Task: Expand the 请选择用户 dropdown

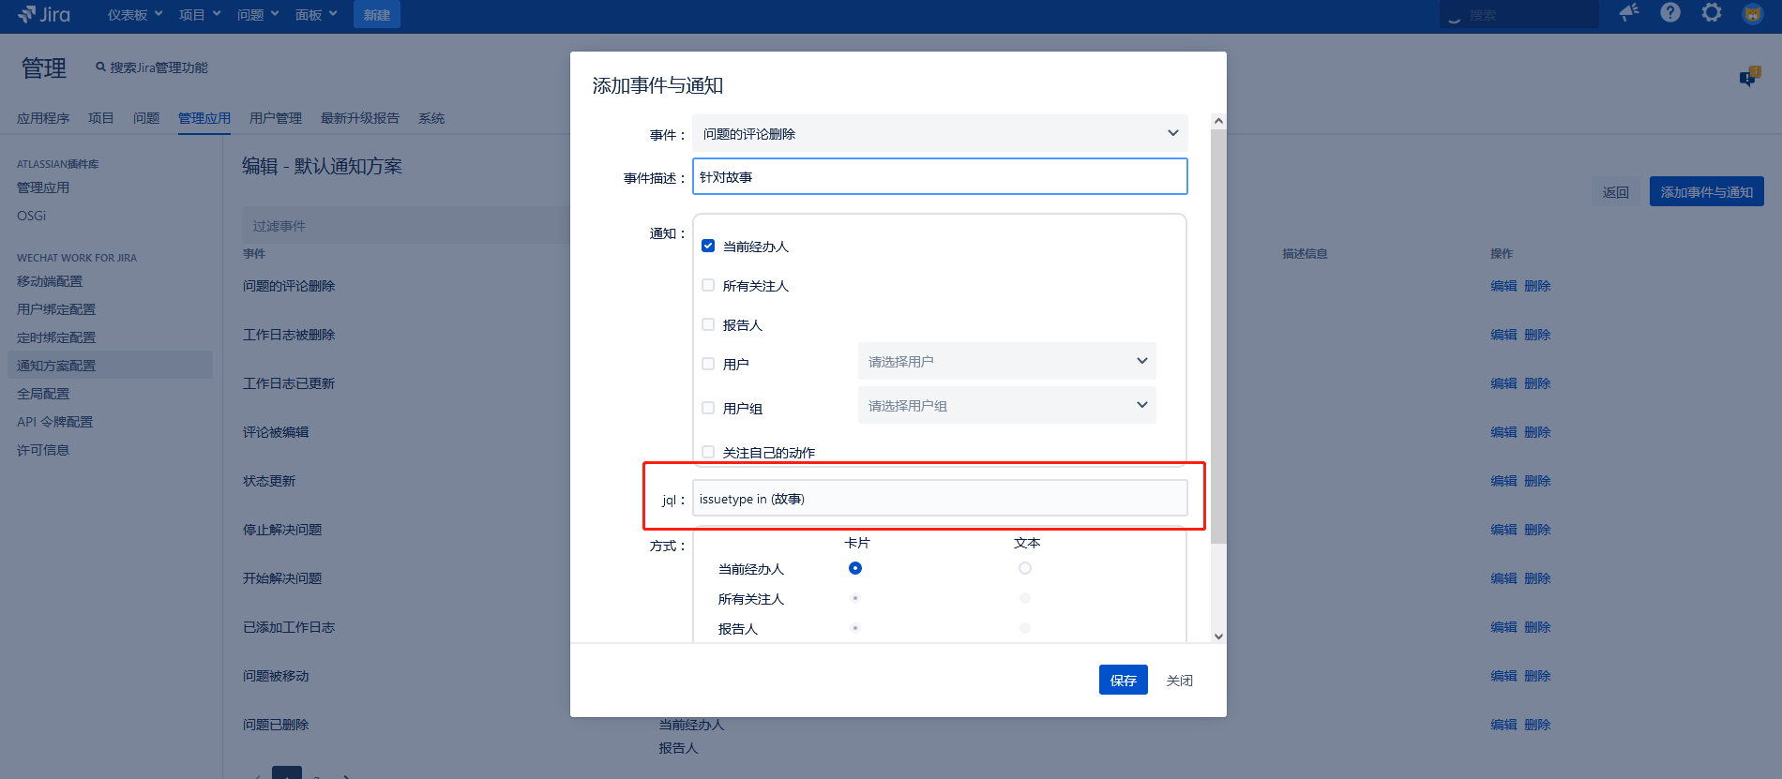Action: [1006, 361]
